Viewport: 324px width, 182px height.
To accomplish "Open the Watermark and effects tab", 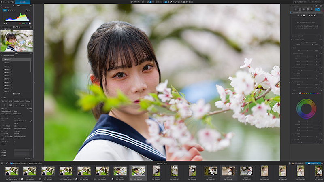I will (x=311, y=9).
